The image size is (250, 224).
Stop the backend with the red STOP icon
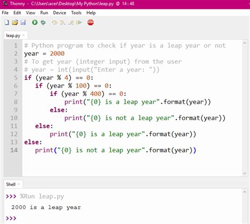tap(90, 22)
